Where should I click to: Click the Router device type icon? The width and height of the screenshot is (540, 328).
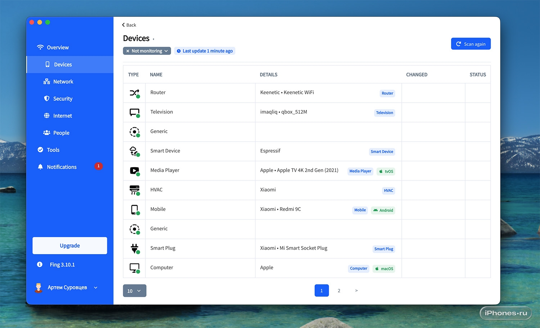point(134,93)
